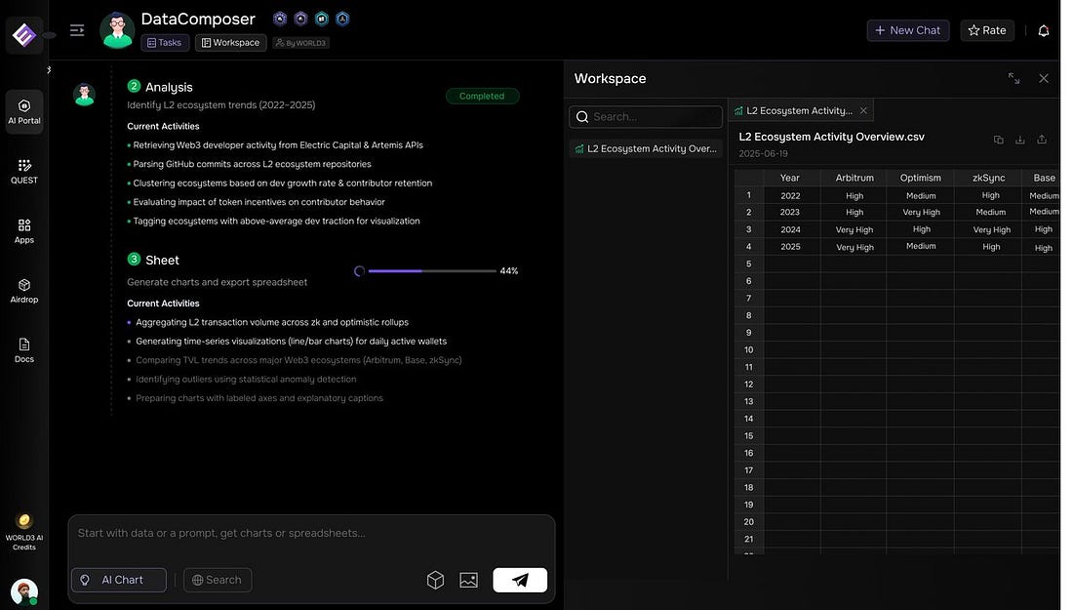The width and height of the screenshot is (1073, 610).
Task: Click the notification bell icon
Action: pyautogui.click(x=1044, y=30)
